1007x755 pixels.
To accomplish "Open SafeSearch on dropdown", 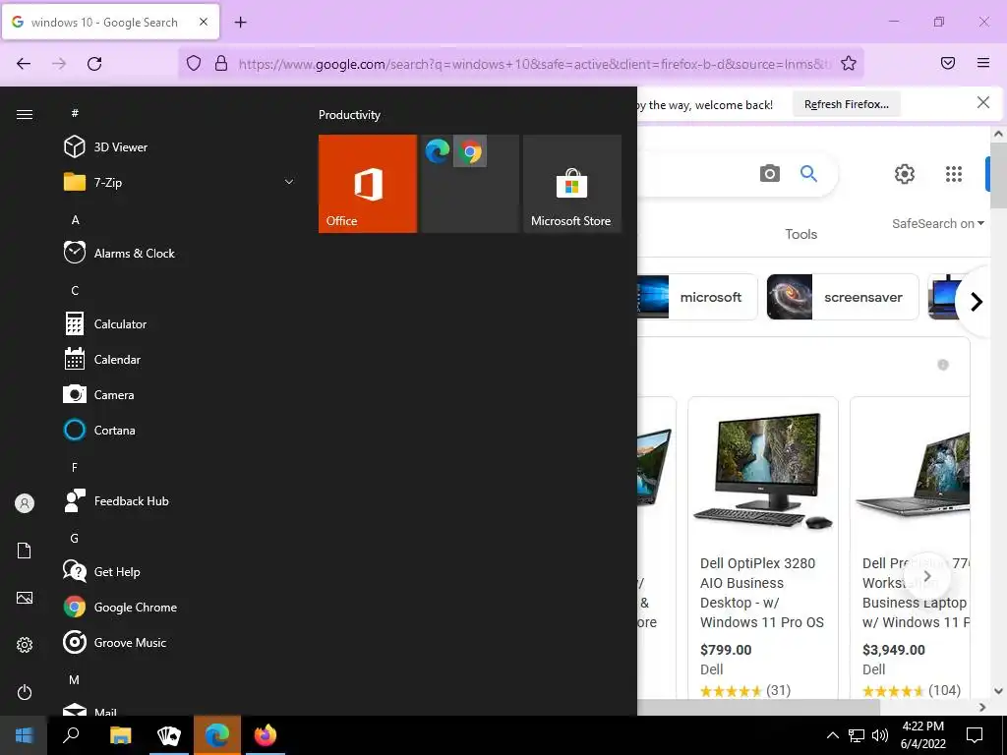I will coord(937,223).
